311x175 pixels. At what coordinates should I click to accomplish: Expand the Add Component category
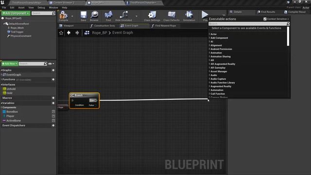[x=209, y=38]
